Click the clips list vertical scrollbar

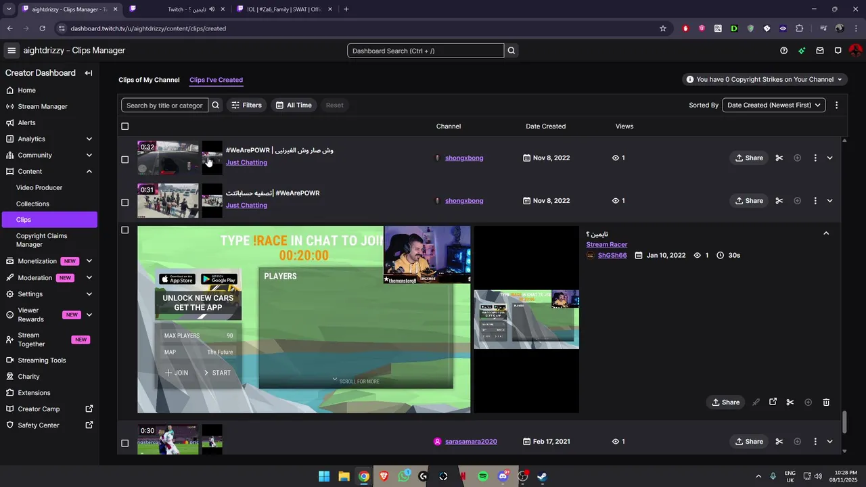pos(844,422)
